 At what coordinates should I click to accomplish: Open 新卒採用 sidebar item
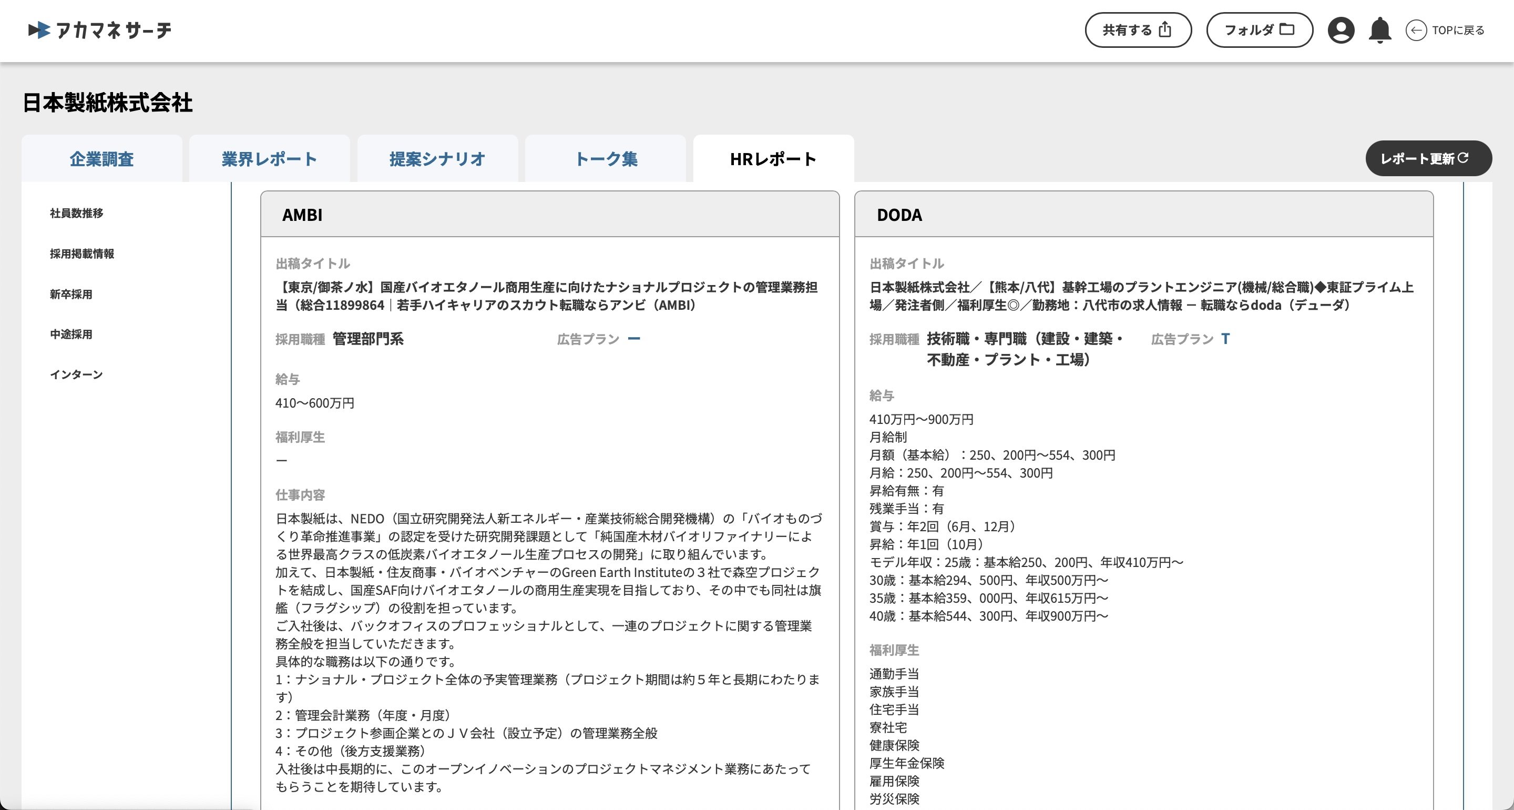point(71,294)
